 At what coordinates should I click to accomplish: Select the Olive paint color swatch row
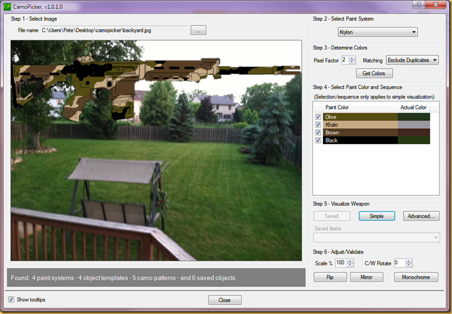pos(360,117)
